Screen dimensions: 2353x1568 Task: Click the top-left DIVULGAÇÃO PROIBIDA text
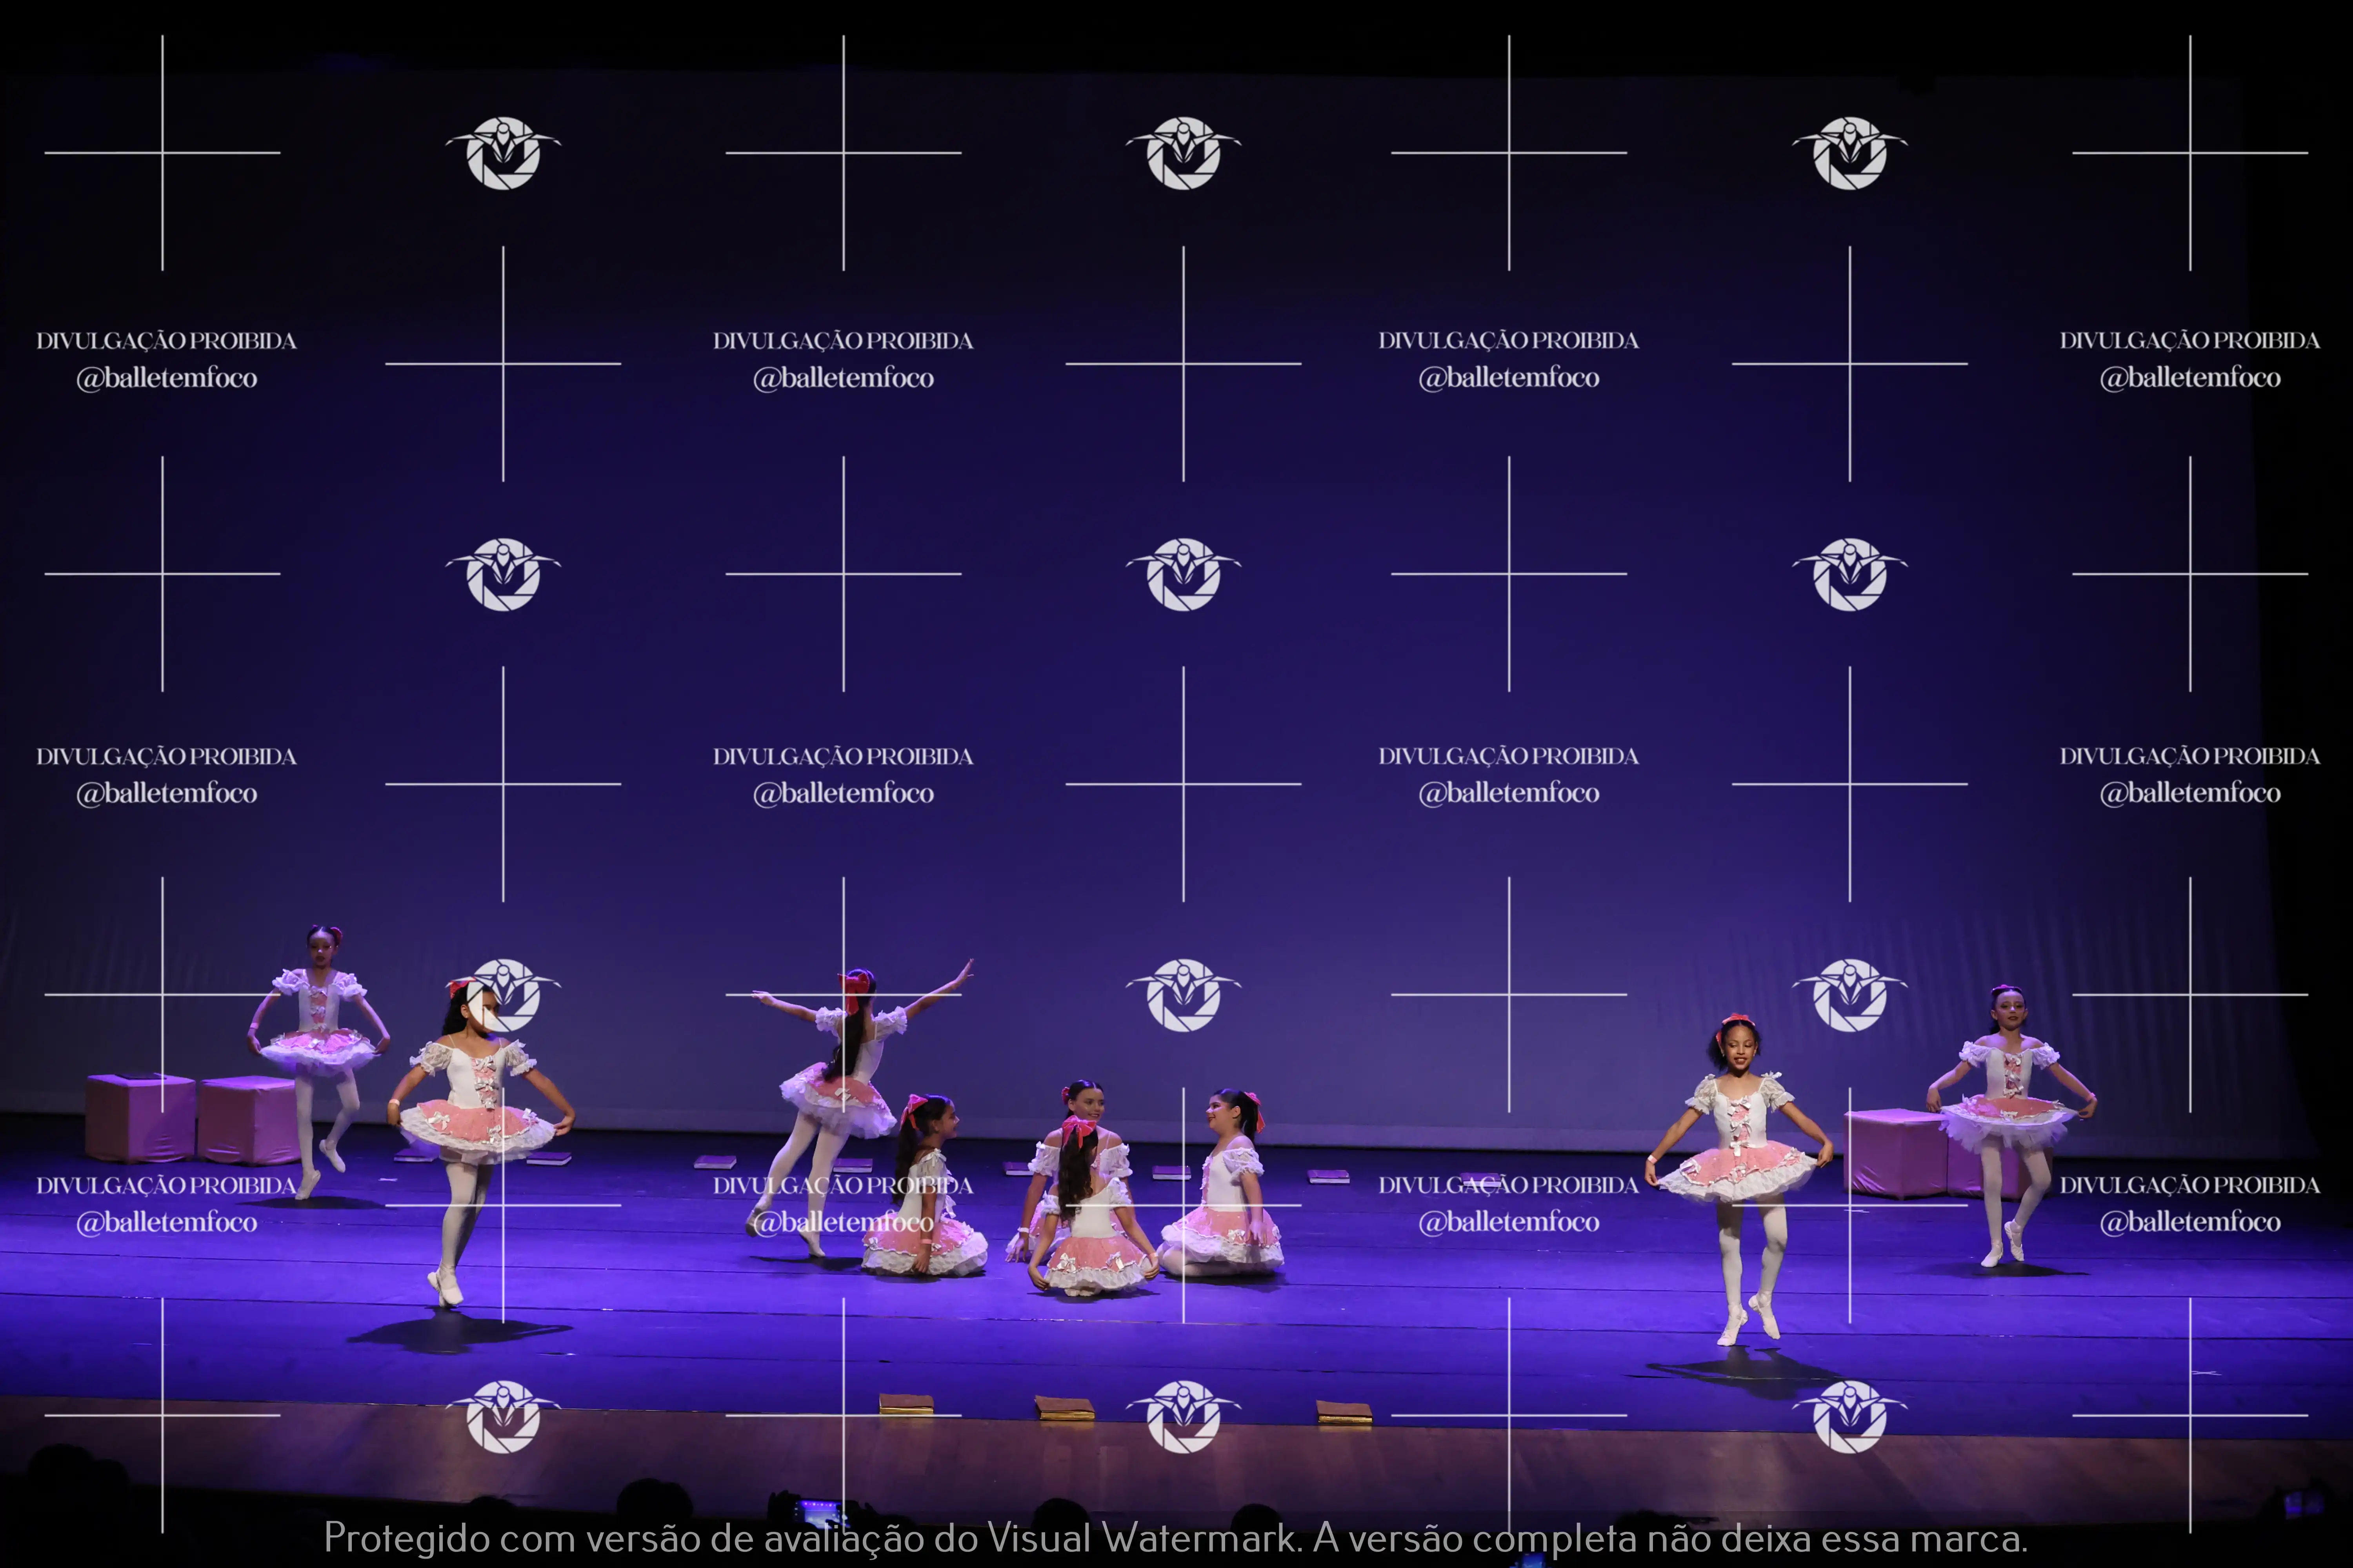pos(166,341)
